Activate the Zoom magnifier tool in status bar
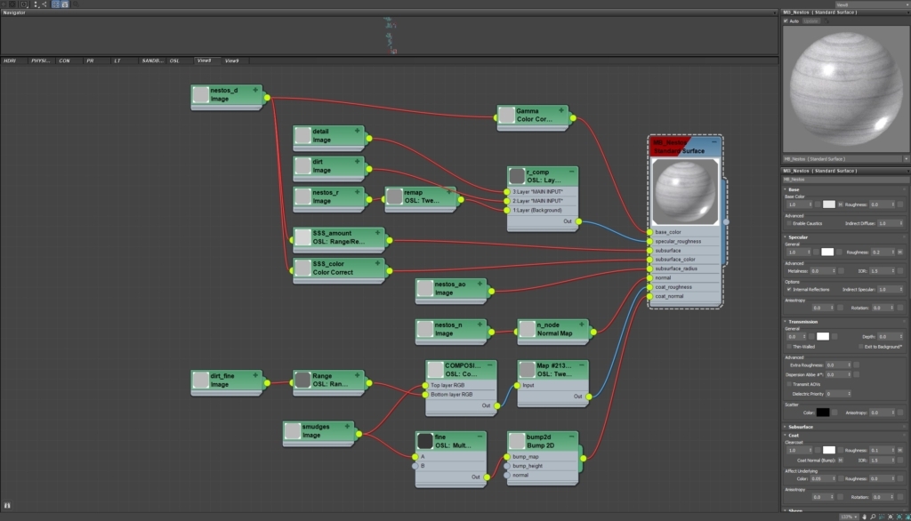The height and width of the screenshot is (521, 911). (x=873, y=517)
